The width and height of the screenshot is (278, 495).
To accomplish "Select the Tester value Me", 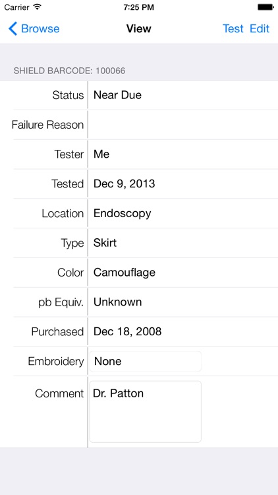I will tap(101, 154).
